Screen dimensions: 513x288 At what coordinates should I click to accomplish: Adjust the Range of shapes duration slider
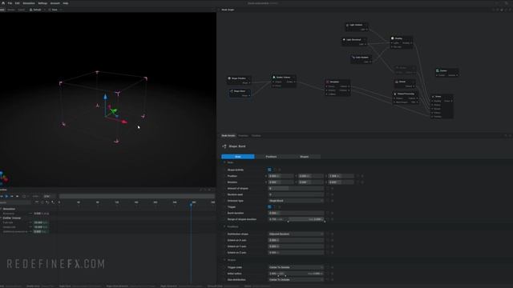click(296, 219)
